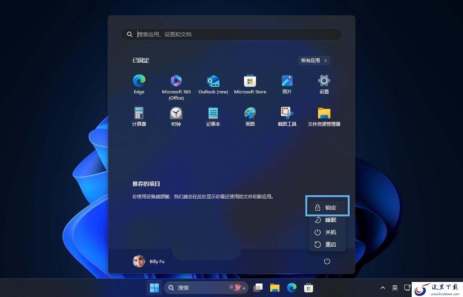The height and width of the screenshot is (297, 463).
Task: Open File Explorer from the taskbar
Action: [x=275, y=288]
